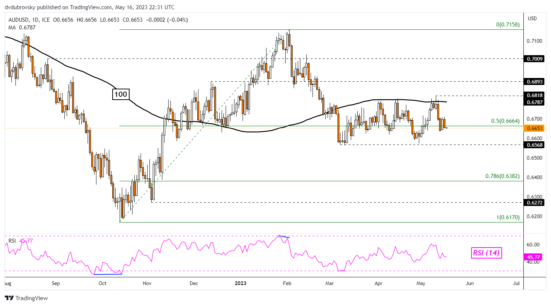Click the 0.6818 price label

534,96
